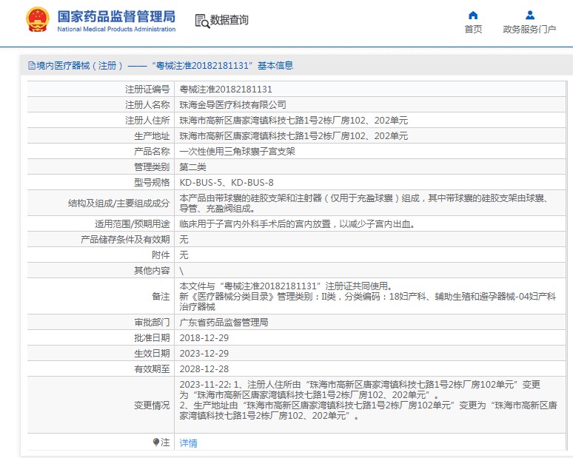
Task: Click the 备注 remarks text
Action: (368, 297)
